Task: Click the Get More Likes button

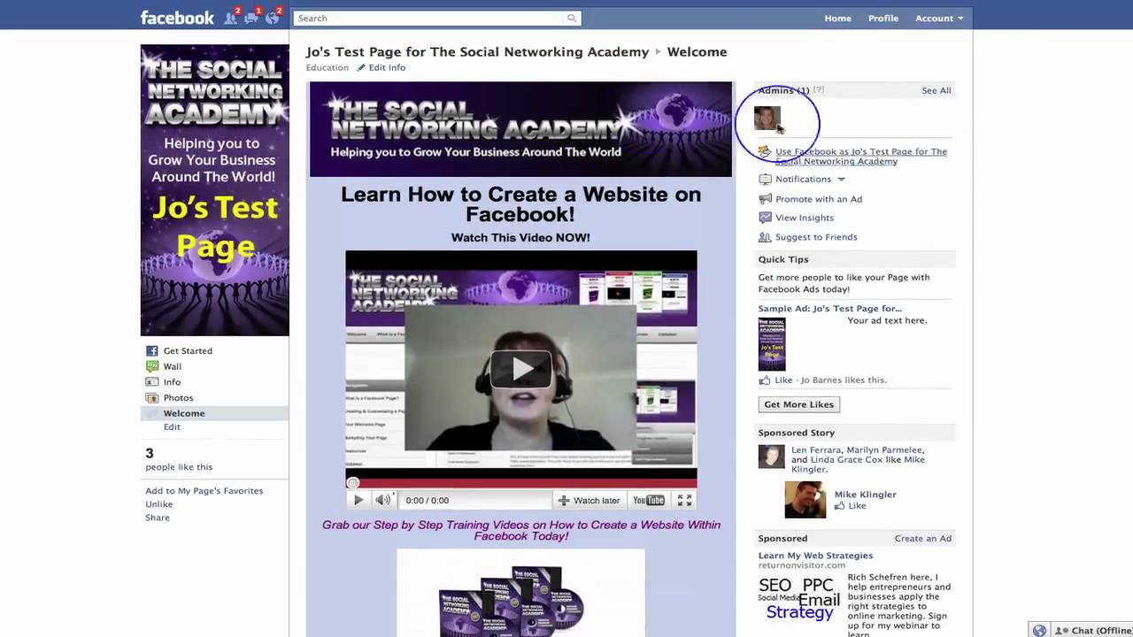Action: pos(798,404)
